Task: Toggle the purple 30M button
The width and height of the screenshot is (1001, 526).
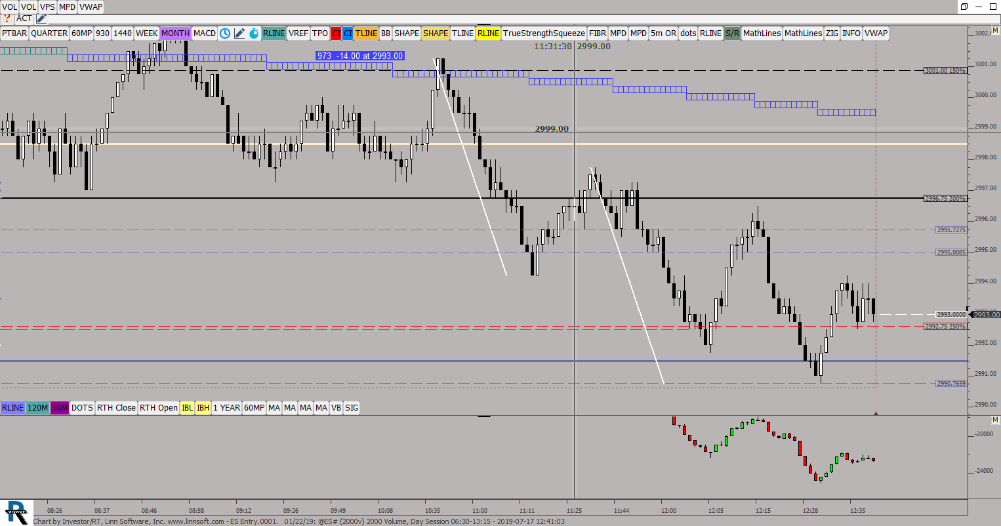Action: point(60,408)
